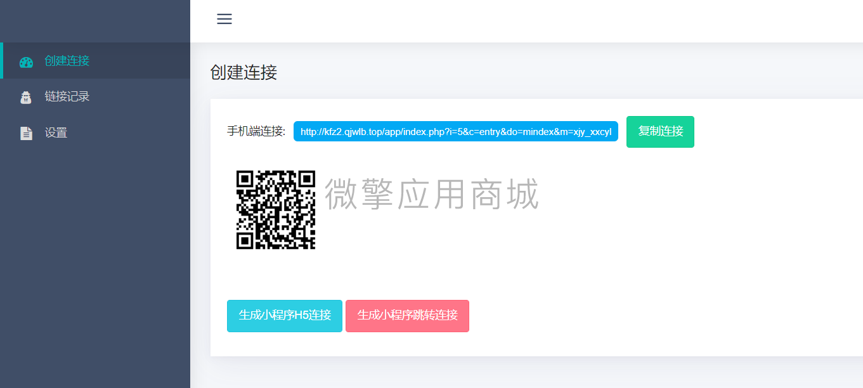
Task: Click the 生成小程序H5连接 button
Action: pyautogui.click(x=285, y=316)
